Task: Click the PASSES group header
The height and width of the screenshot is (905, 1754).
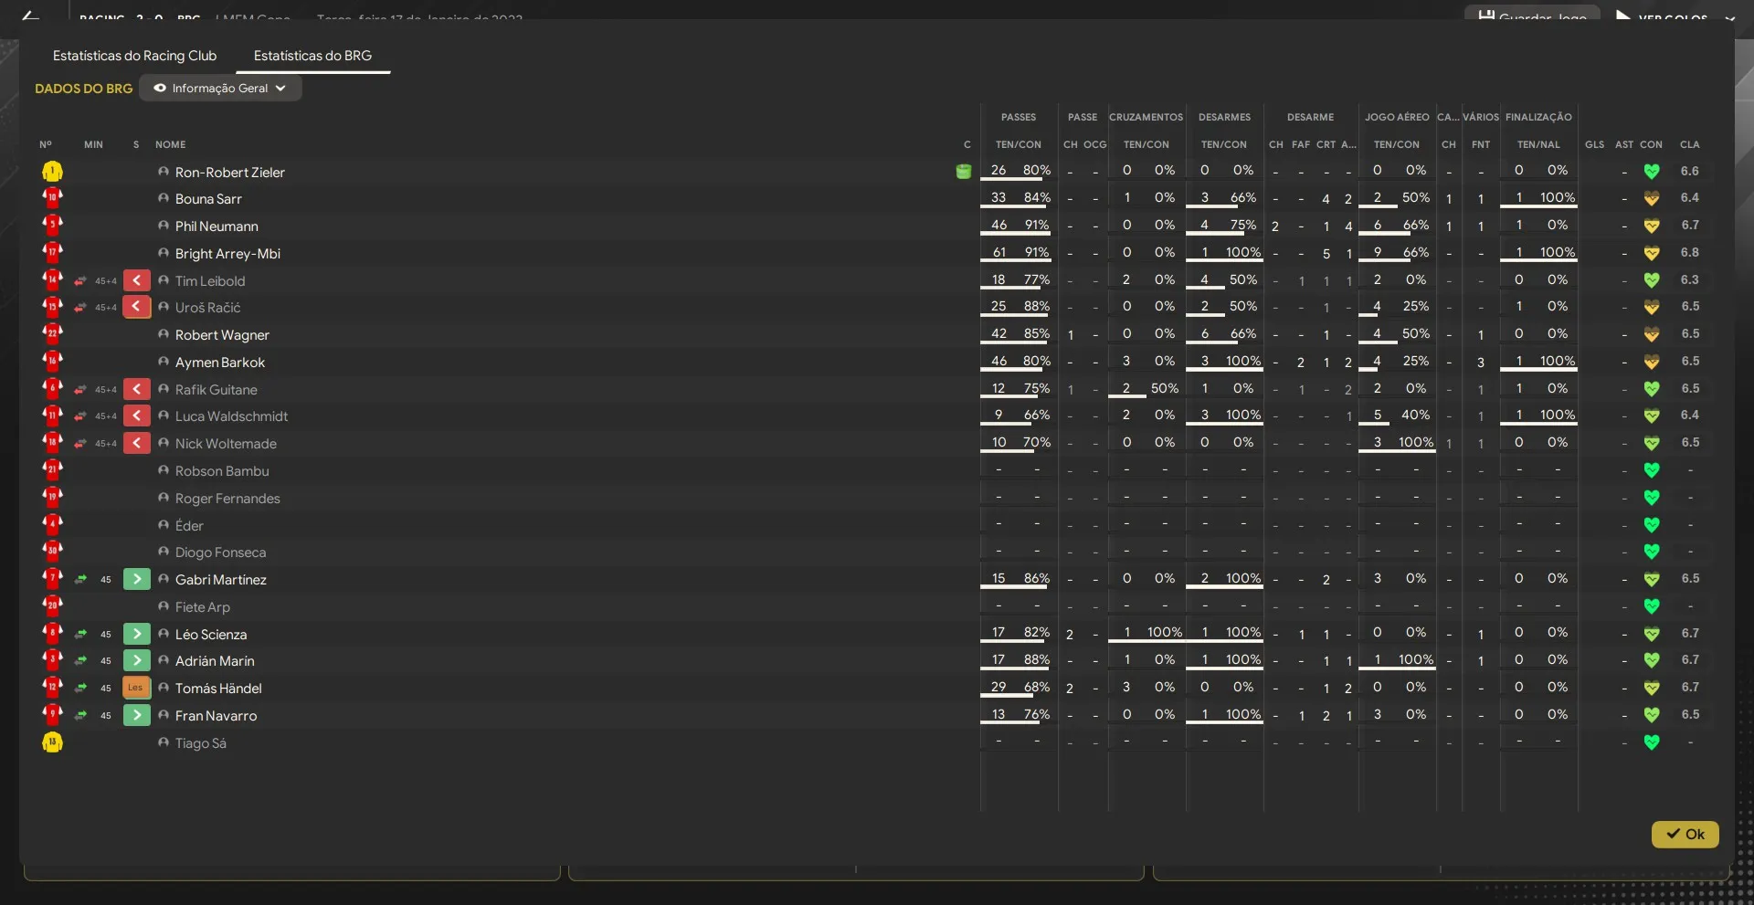Action: pos(1019,117)
